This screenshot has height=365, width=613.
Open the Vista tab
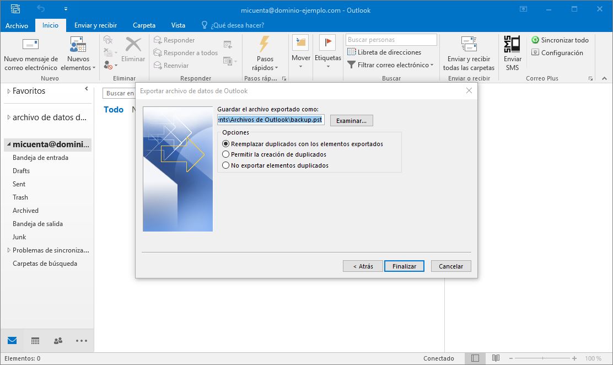178,25
